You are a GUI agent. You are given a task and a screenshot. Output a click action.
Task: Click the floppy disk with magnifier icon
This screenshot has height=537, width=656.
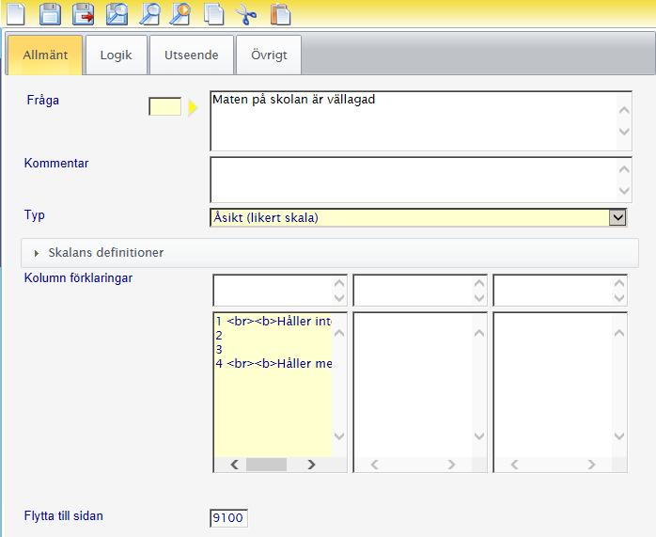pos(117,14)
